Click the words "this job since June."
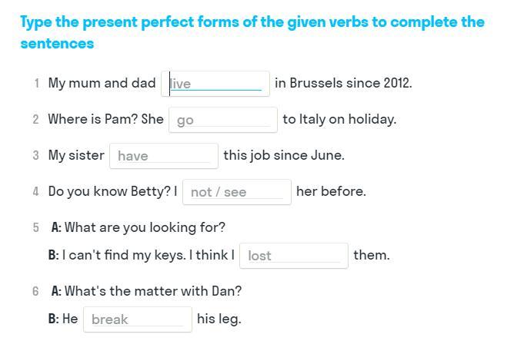 click(284, 155)
